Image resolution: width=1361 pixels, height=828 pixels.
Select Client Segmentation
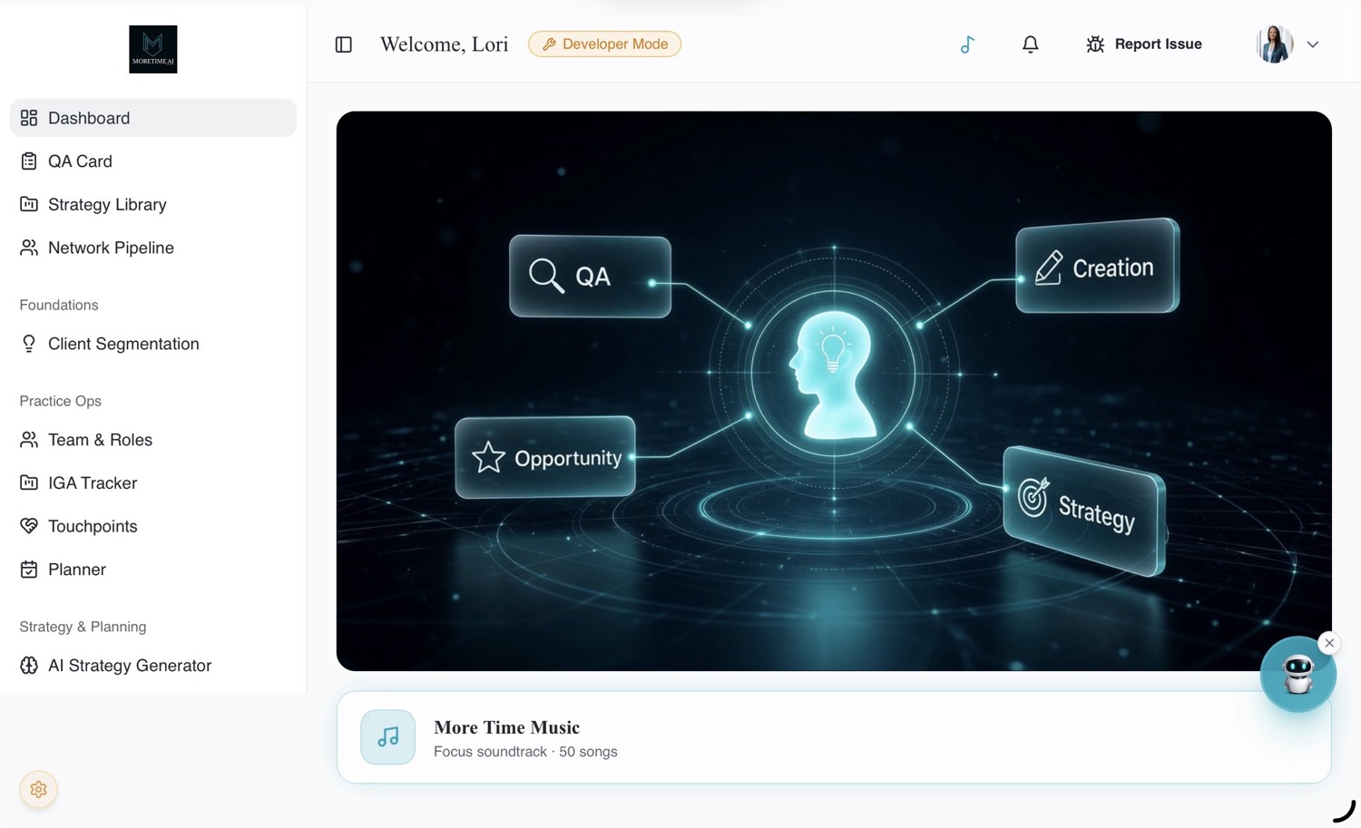(153, 344)
